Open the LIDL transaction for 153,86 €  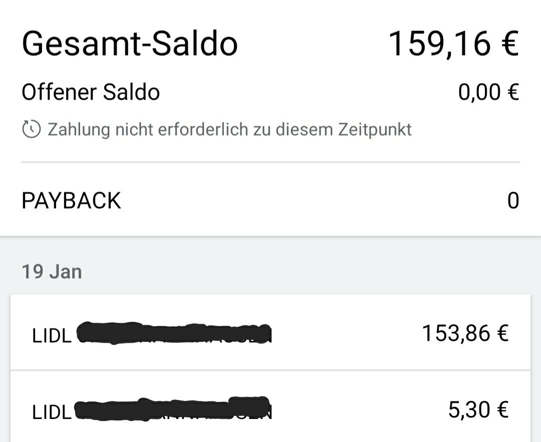click(270, 332)
